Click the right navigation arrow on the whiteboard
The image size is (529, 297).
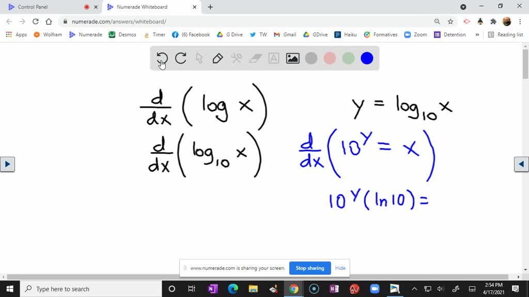pos(521,164)
